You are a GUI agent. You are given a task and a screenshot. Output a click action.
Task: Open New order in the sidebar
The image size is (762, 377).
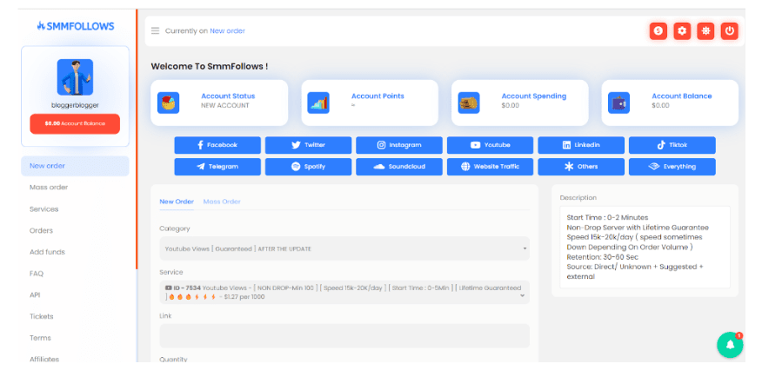tap(75, 166)
